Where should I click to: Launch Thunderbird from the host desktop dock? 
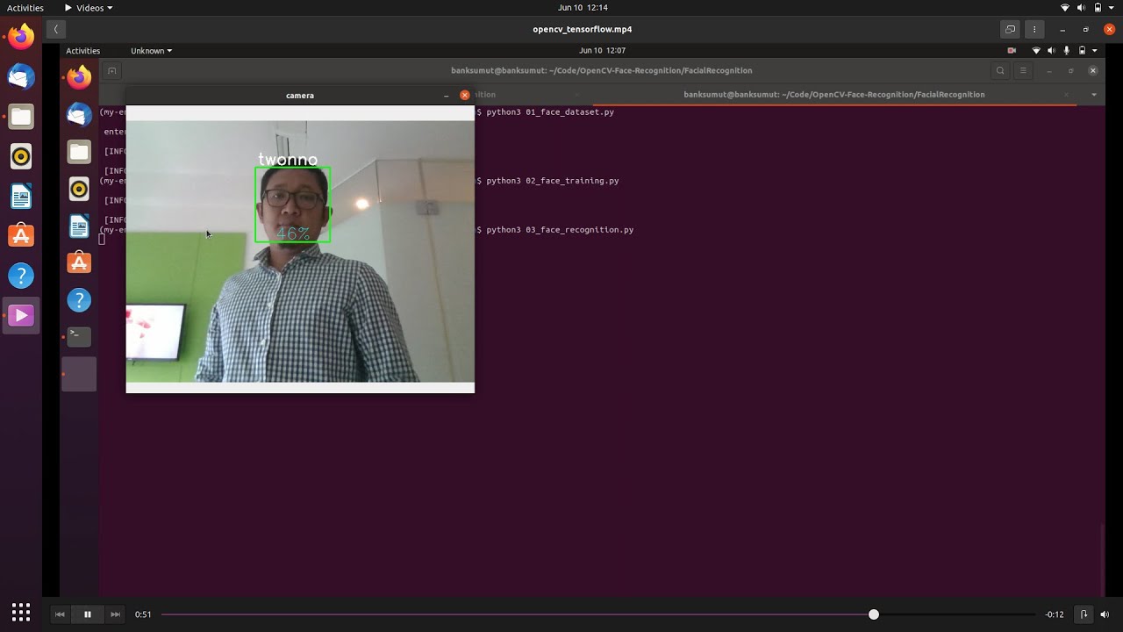point(21,77)
